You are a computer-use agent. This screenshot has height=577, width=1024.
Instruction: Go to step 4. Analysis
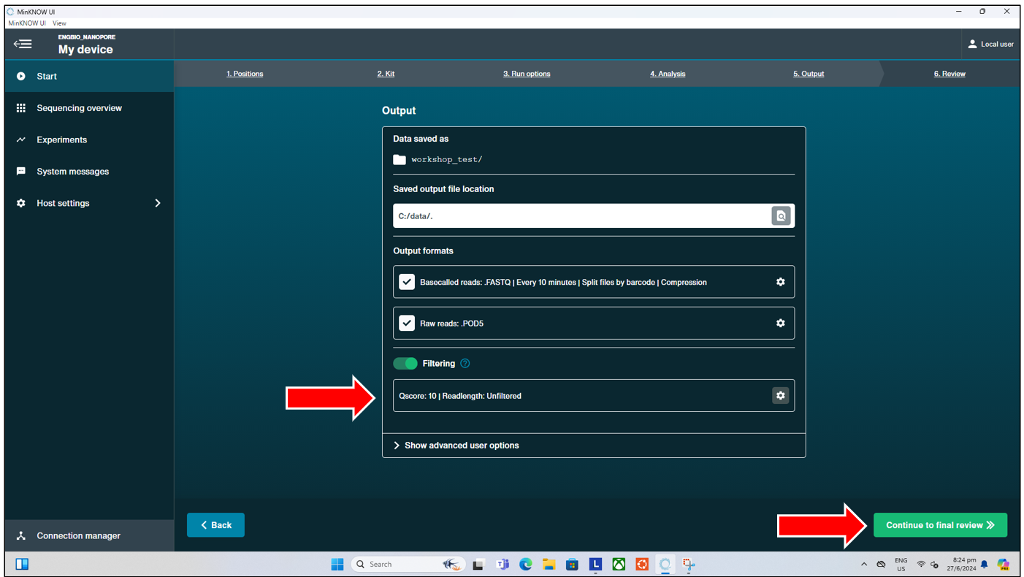668,74
